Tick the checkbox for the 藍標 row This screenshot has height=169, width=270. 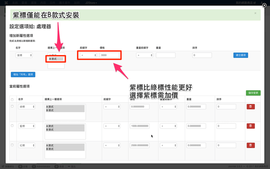12,126
